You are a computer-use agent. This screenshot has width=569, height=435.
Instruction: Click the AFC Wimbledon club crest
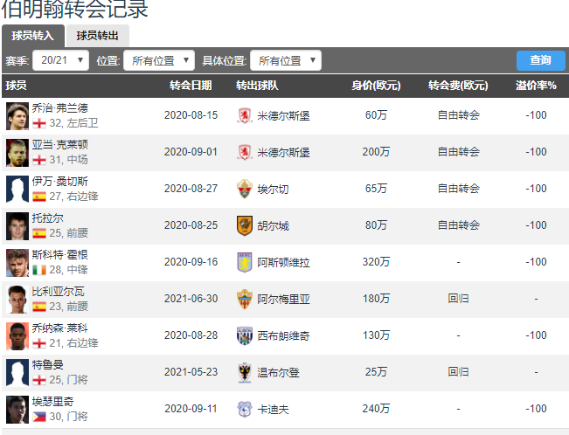point(244,372)
